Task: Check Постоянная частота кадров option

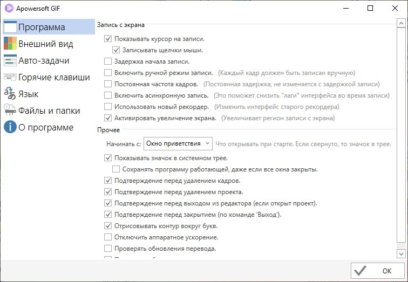Action: pyautogui.click(x=108, y=84)
